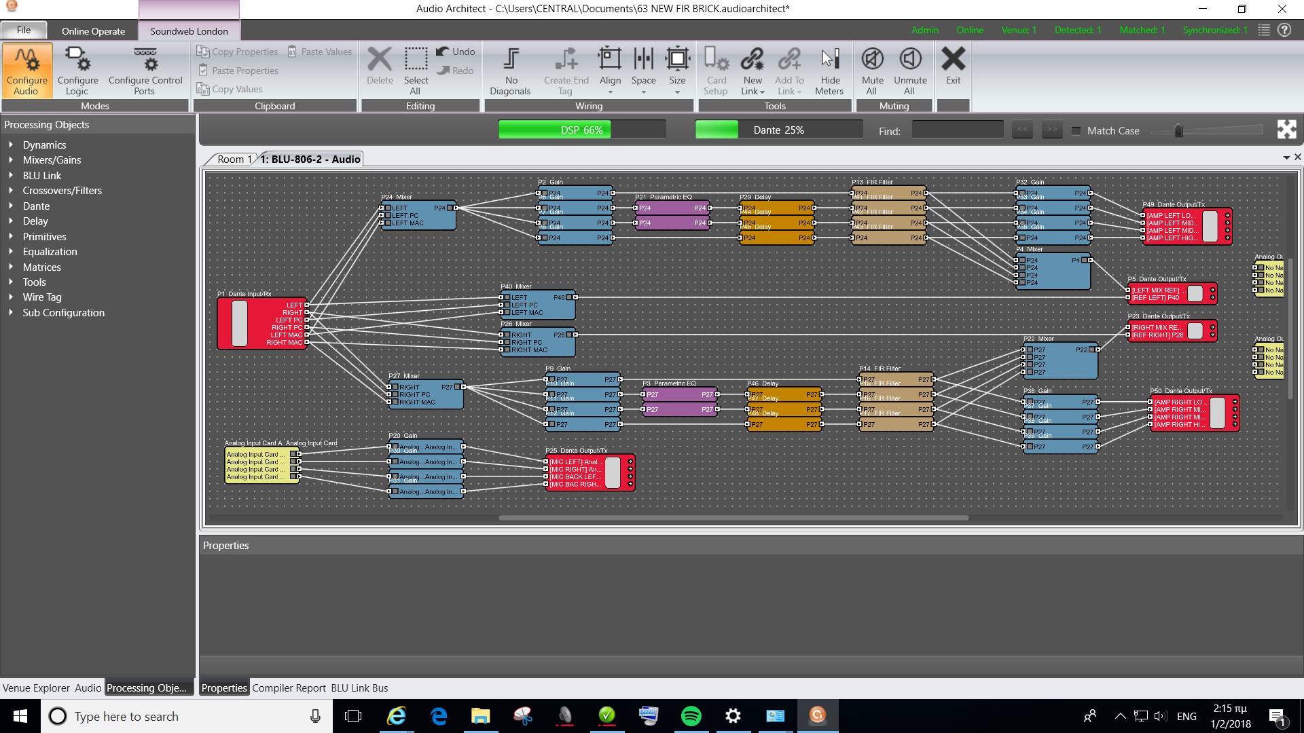Click the Mute All icon
This screenshot has height=733, width=1304.
(873, 60)
